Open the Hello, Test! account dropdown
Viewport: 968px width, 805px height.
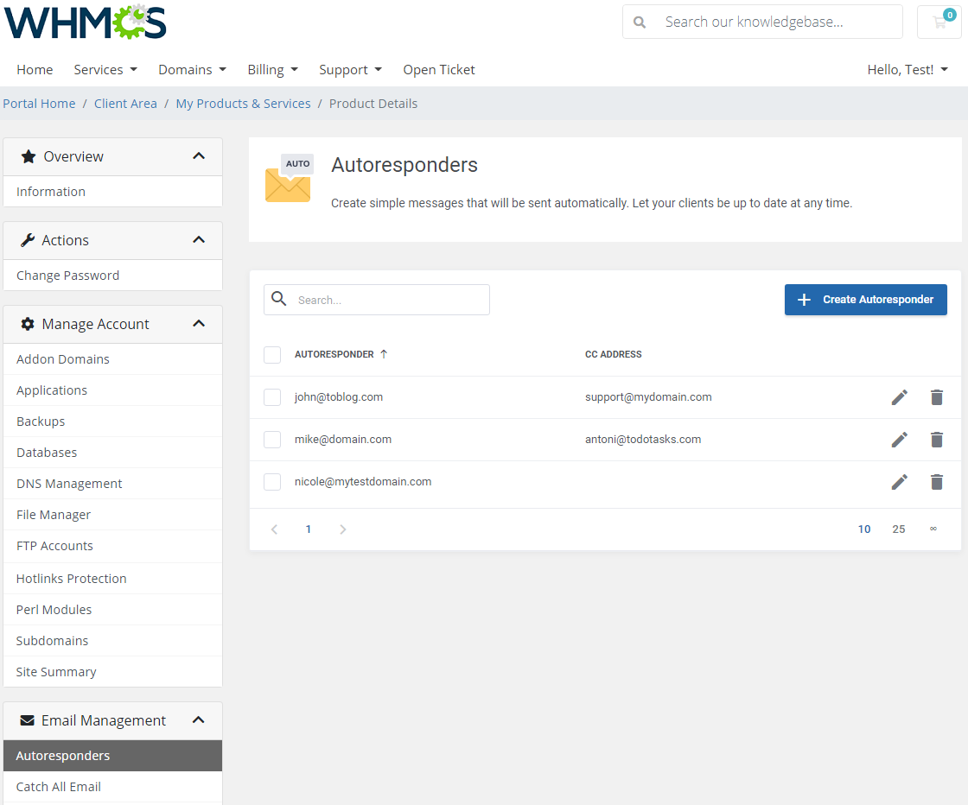click(x=907, y=70)
